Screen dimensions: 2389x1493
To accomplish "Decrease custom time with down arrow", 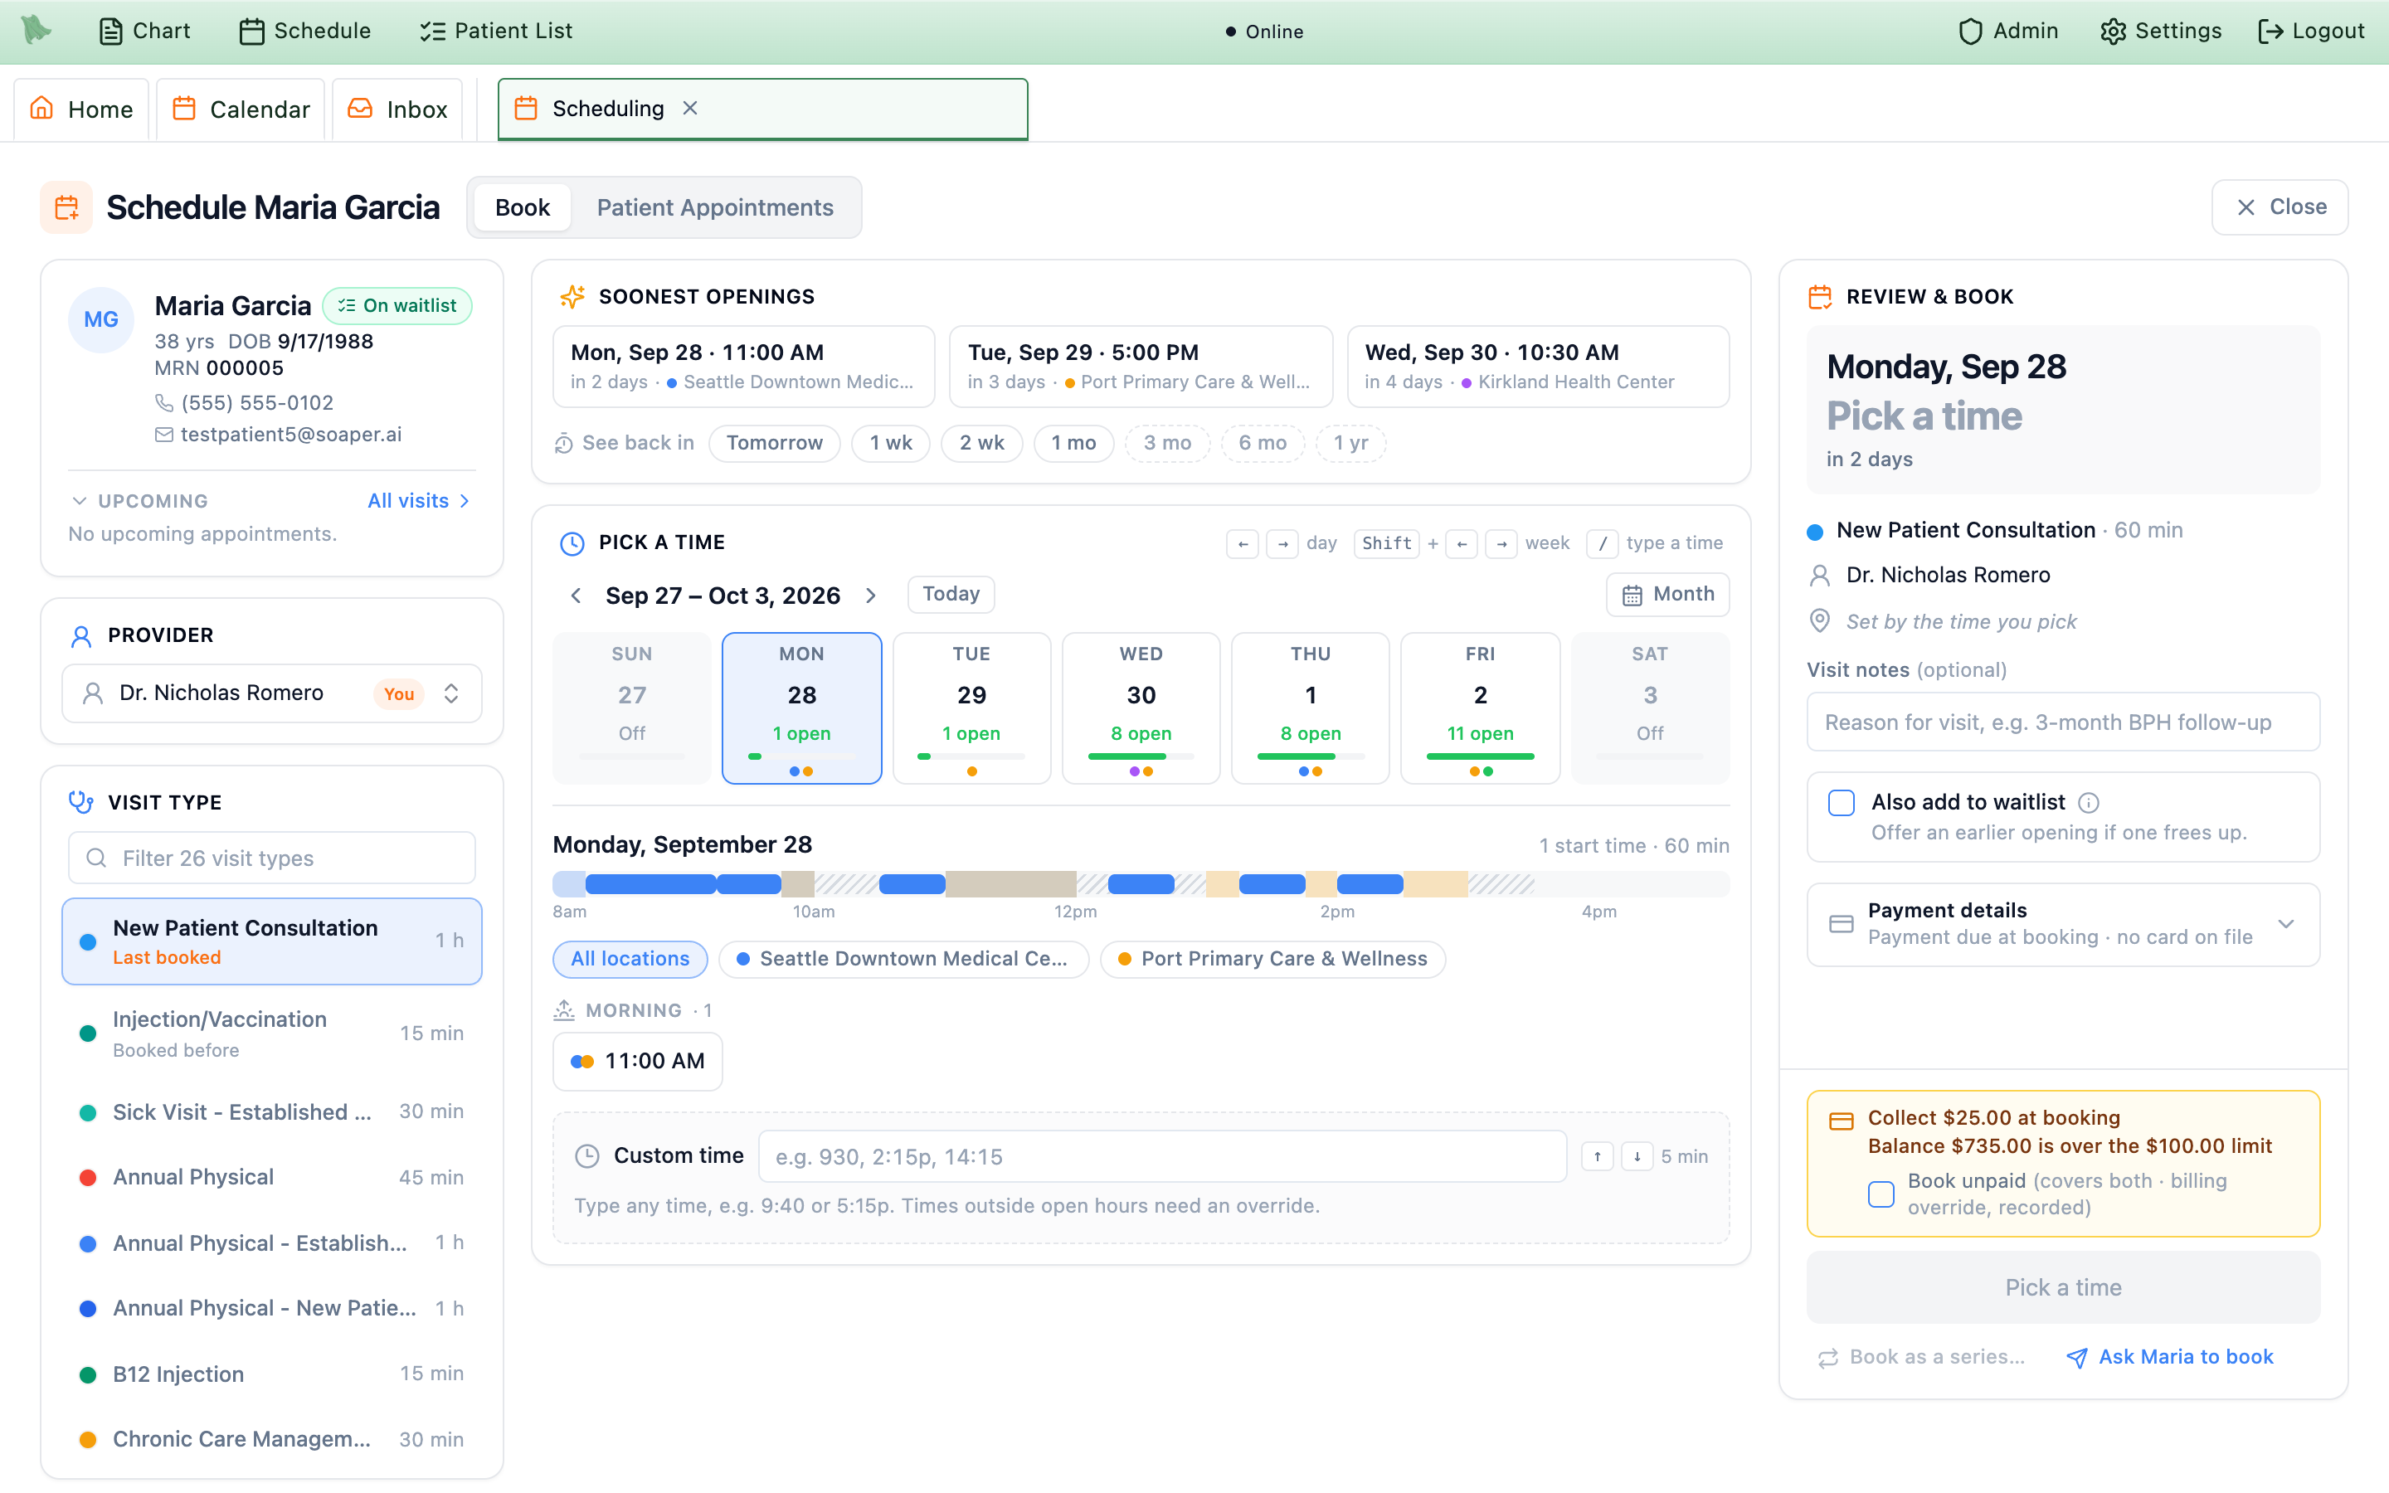I will (x=1637, y=1156).
